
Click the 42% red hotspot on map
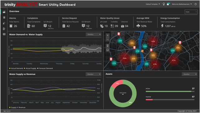(x=153, y=42)
